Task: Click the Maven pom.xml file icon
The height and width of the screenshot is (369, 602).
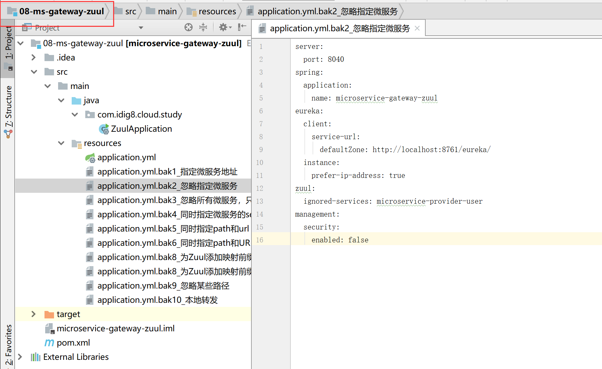Action: tap(49, 343)
